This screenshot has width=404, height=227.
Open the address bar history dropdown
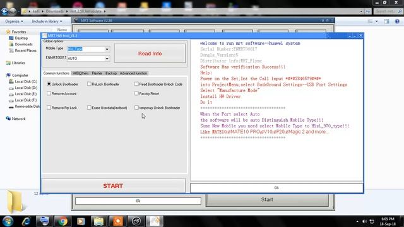[361, 11]
